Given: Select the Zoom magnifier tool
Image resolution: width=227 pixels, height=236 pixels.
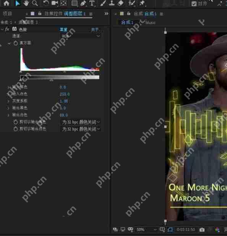Looking at the screenshot, I should click(x=35, y=3).
